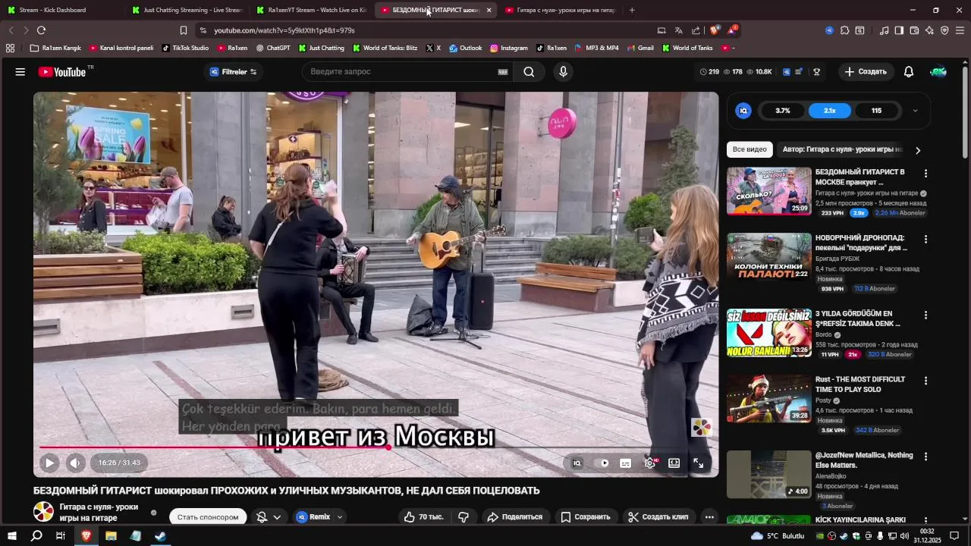Click Создать клип button
This screenshot has width=971, height=546.
pyautogui.click(x=658, y=517)
